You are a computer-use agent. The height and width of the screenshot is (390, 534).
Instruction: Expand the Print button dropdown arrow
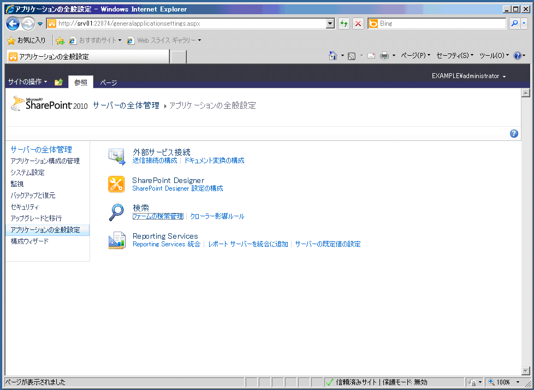(x=394, y=56)
